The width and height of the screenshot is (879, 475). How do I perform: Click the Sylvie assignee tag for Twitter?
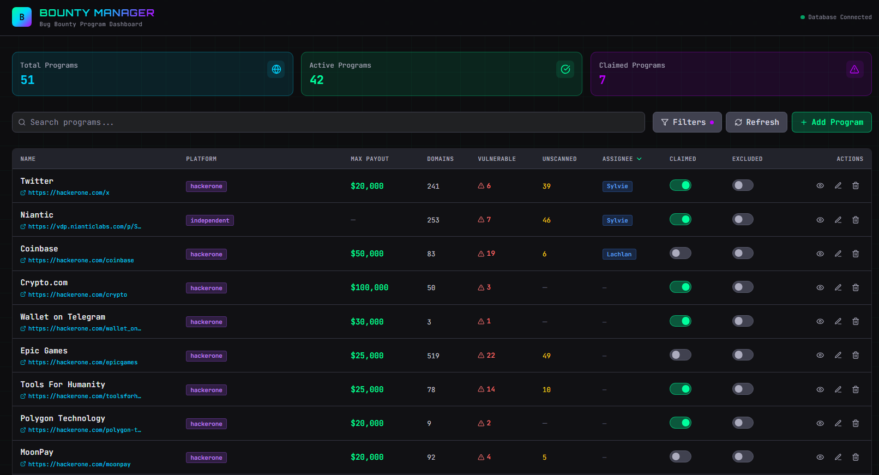[617, 187]
